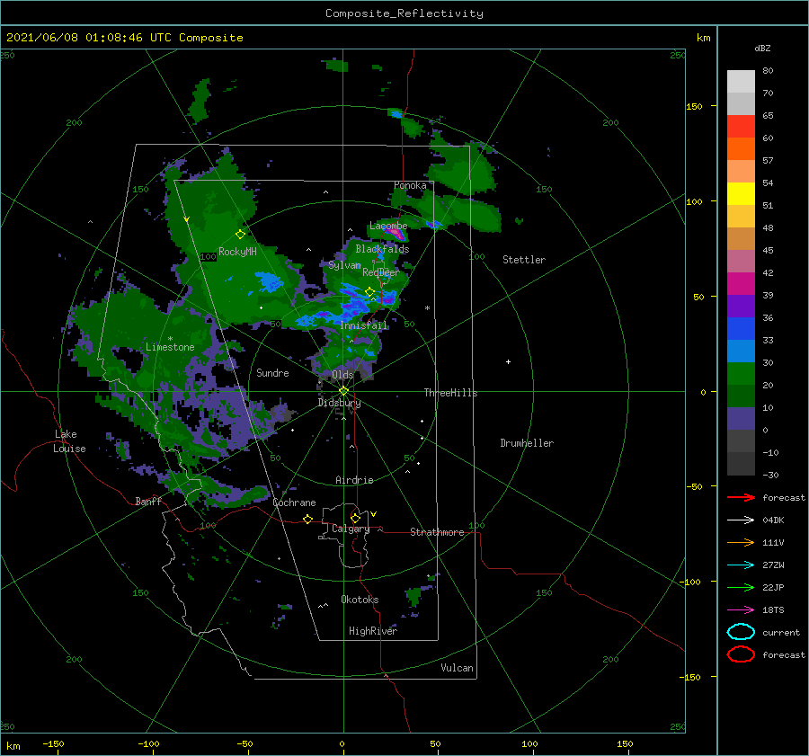Choose the 80 dBZ light gray swatch
Screen dimensions: 809x756
(741, 81)
